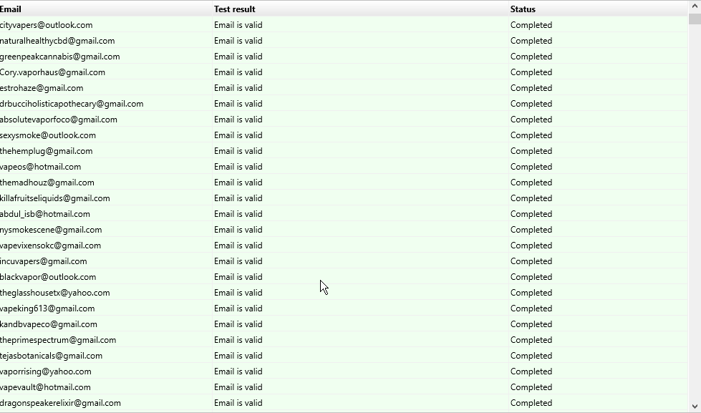This screenshot has width=701, height=413.
Task: Select the naturalhealthycbd@gmail.com email entry
Action: 57,41
